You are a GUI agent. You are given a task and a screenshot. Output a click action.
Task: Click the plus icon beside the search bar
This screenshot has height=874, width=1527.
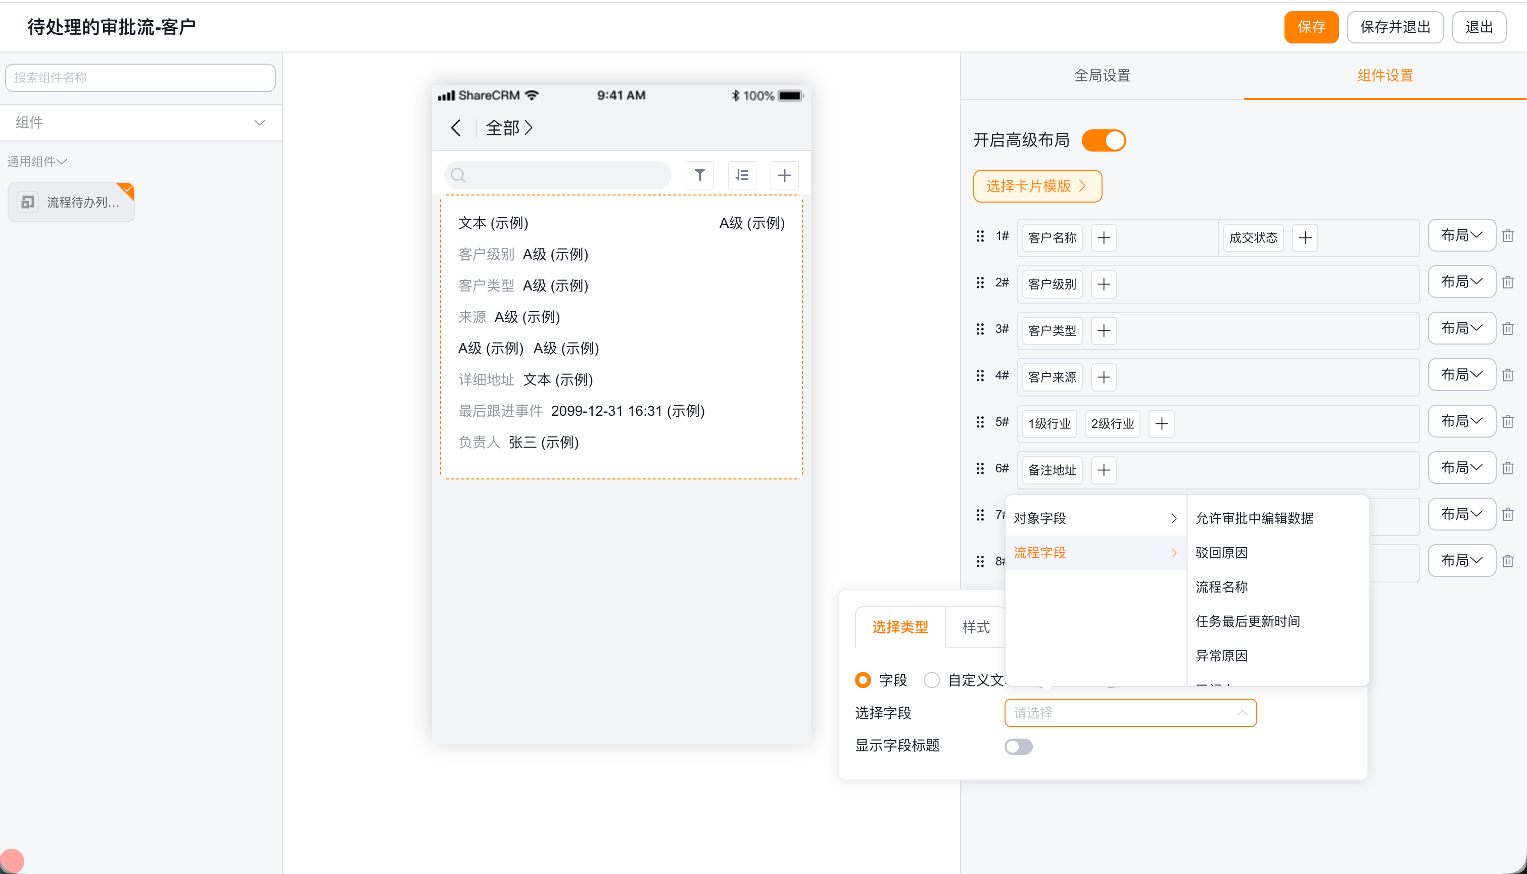[785, 175]
